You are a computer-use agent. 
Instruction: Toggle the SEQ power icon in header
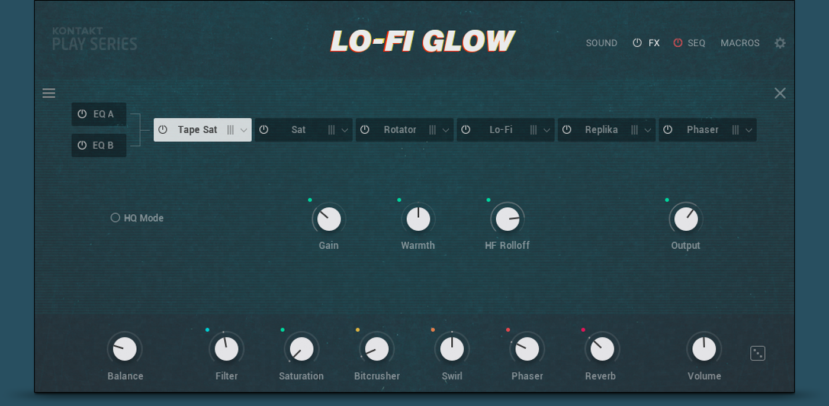pyautogui.click(x=678, y=43)
